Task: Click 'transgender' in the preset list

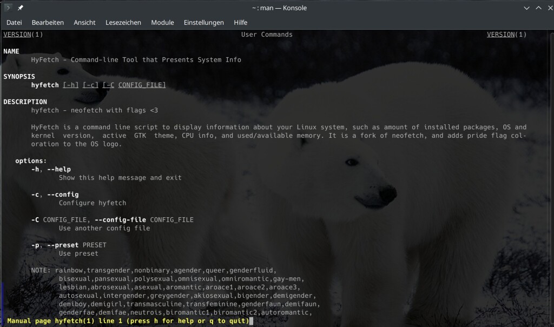Action: click(x=108, y=270)
